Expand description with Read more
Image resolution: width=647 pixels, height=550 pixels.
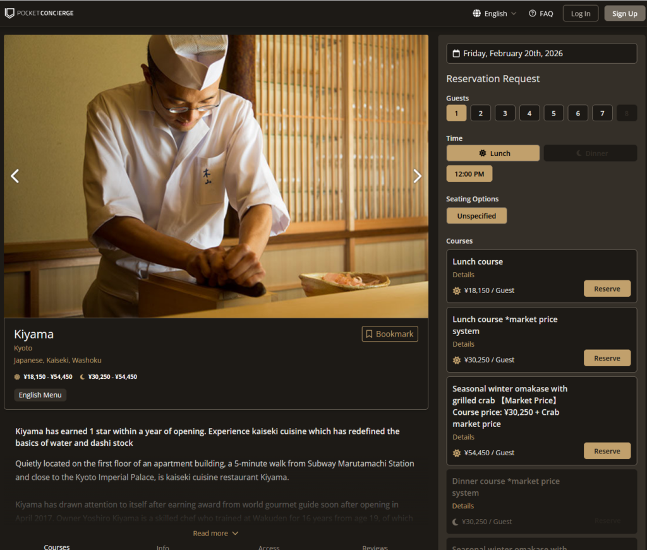click(x=215, y=534)
